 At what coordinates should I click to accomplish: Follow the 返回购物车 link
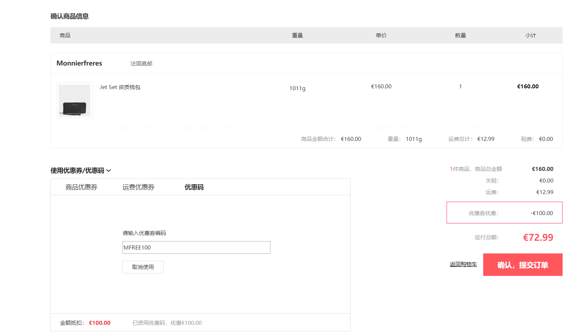[463, 264]
